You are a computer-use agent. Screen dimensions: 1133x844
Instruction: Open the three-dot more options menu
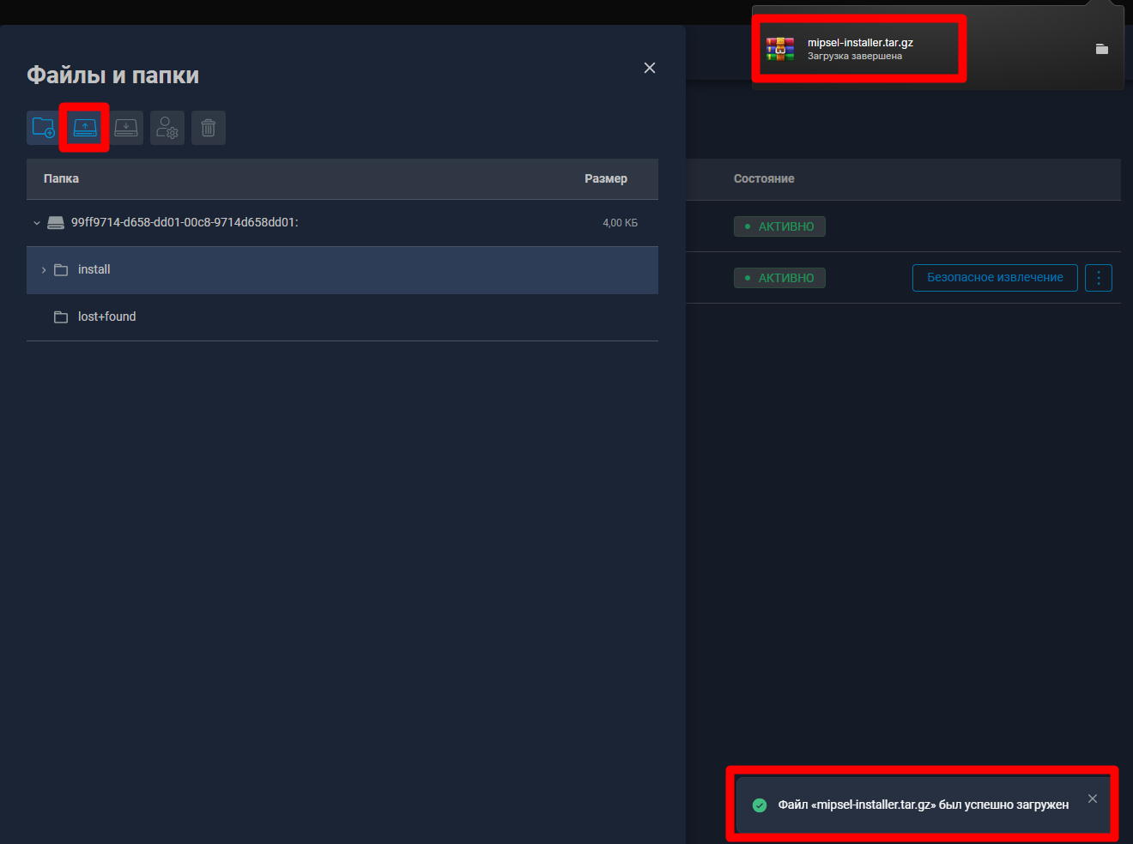1099,278
